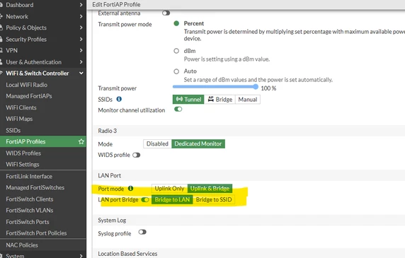This screenshot has height=258, width=405.
Task: Choose Bridge to SSID option
Action: pos(214,199)
